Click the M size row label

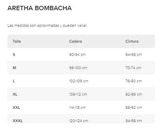click(x=14, y=68)
